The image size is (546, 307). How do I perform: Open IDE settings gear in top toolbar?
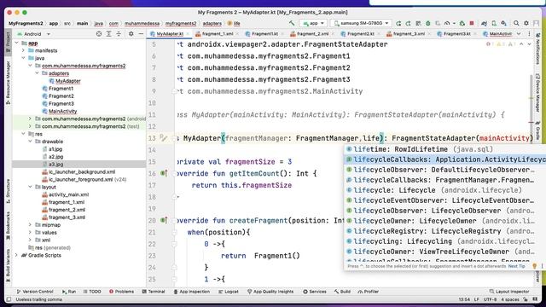[x=526, y=23]
